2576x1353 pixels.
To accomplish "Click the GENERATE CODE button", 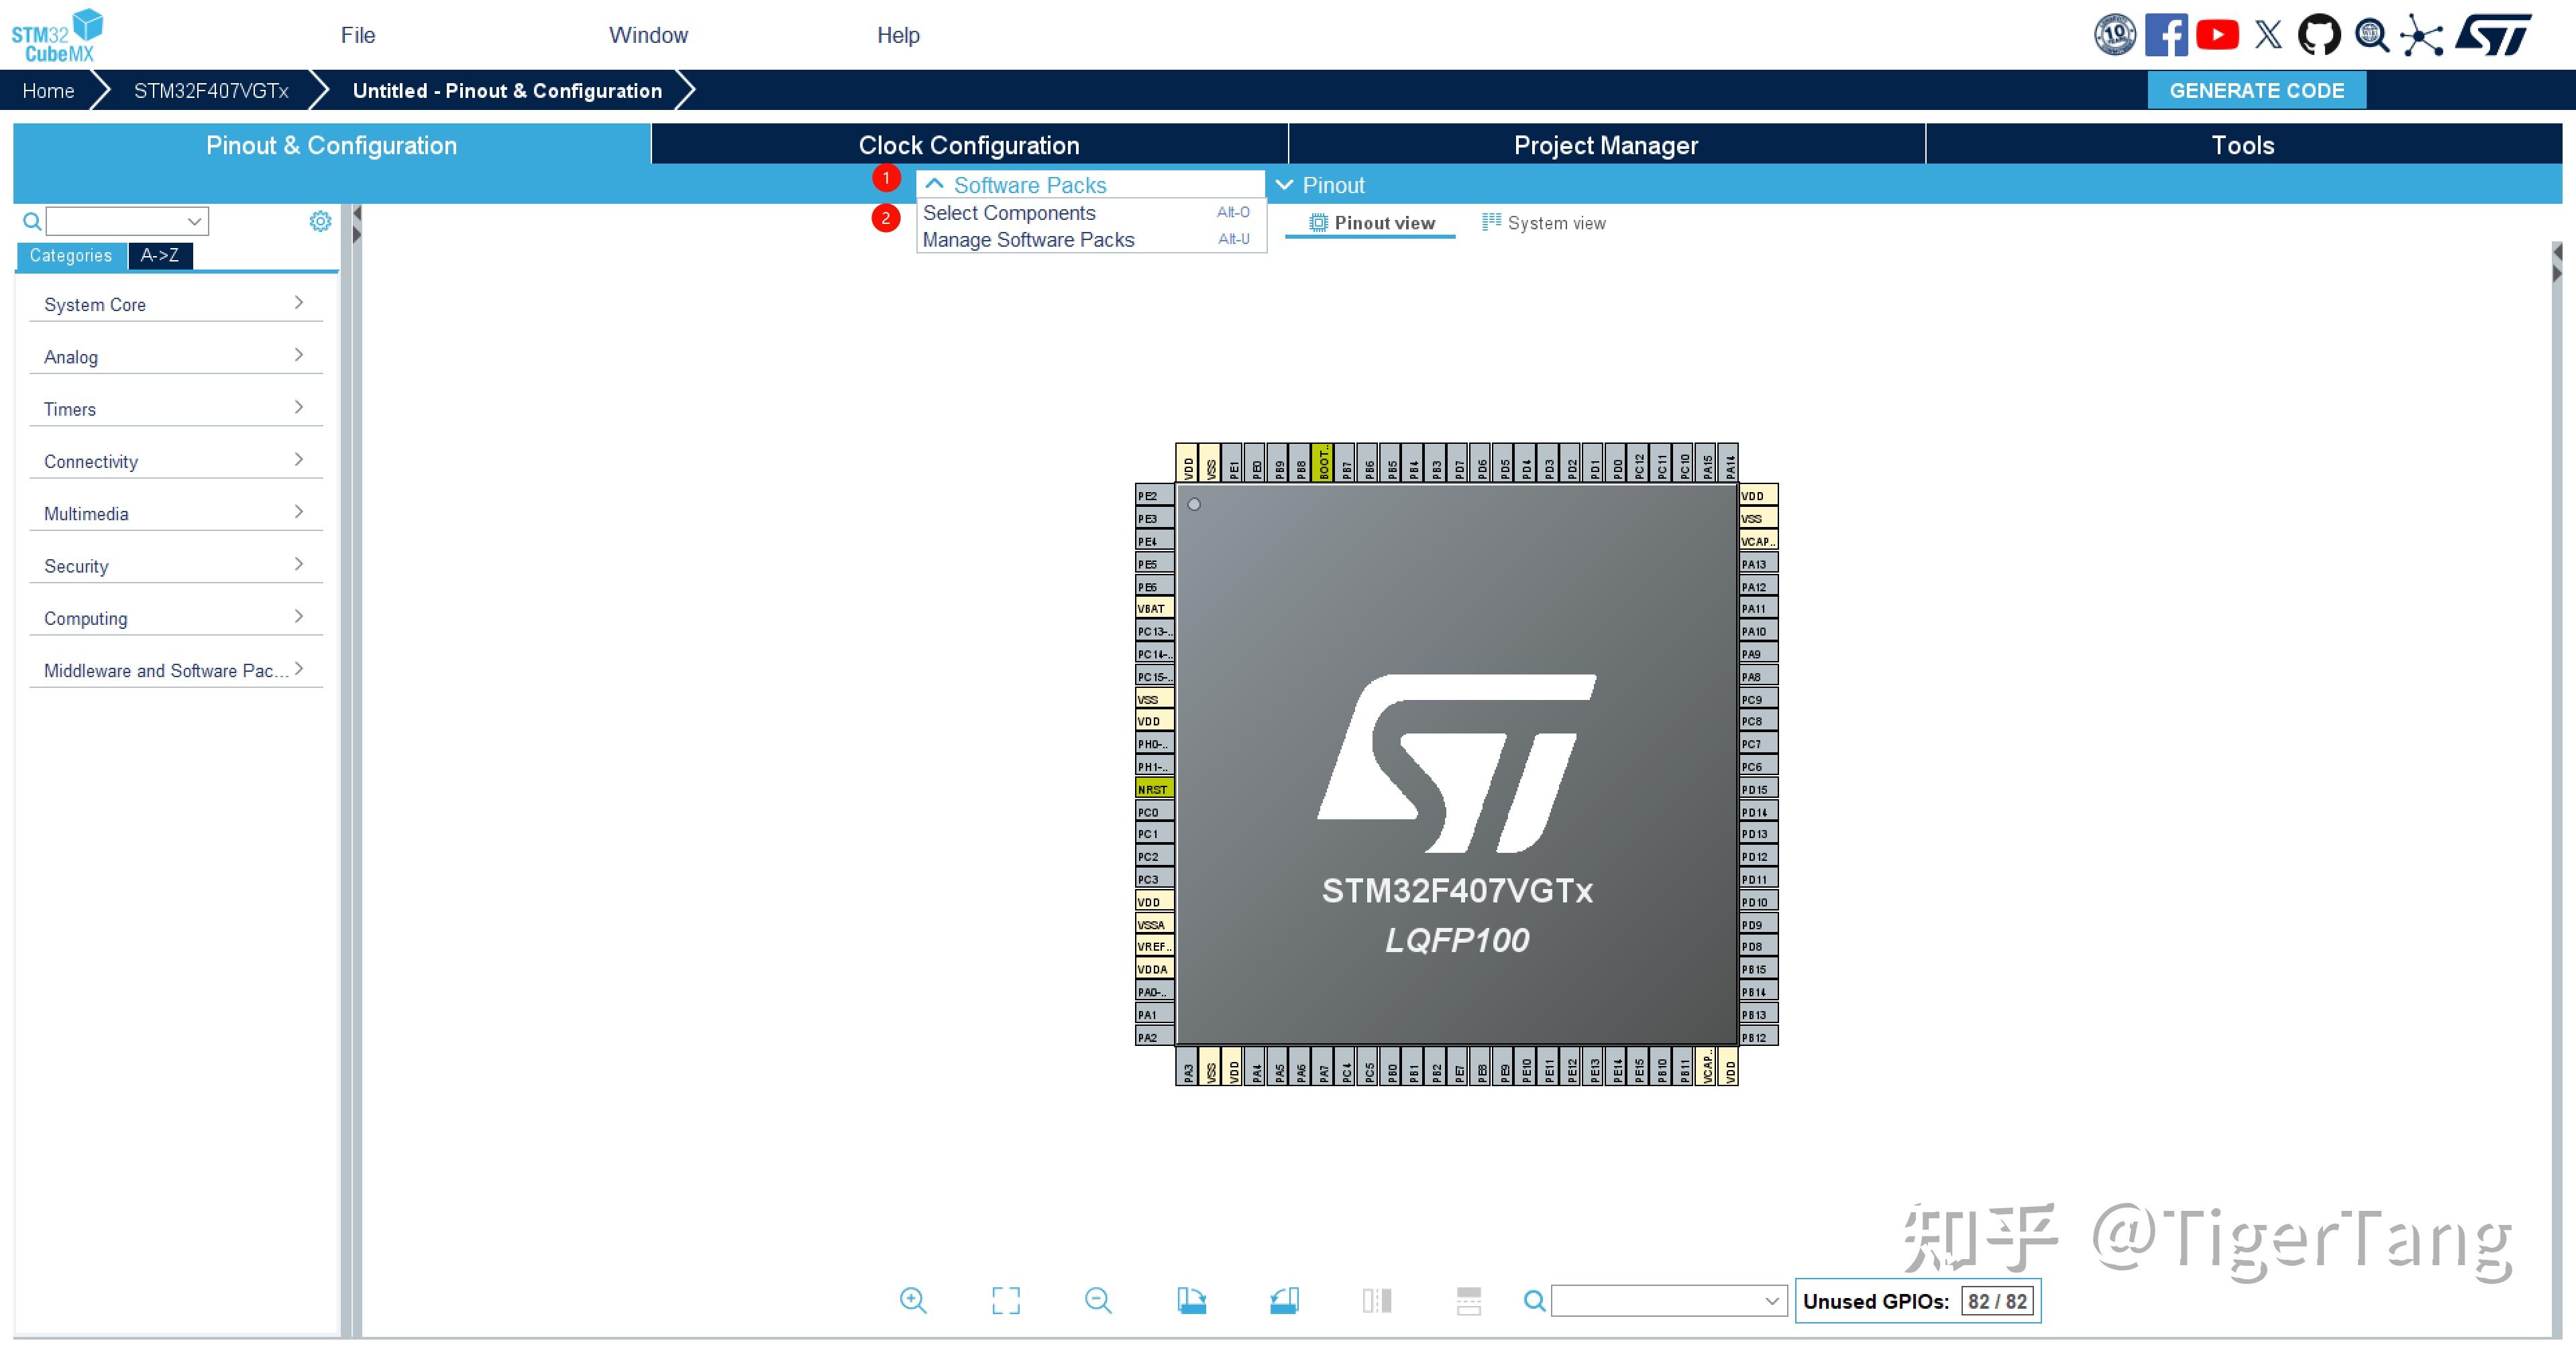I will click(2257, 90).
